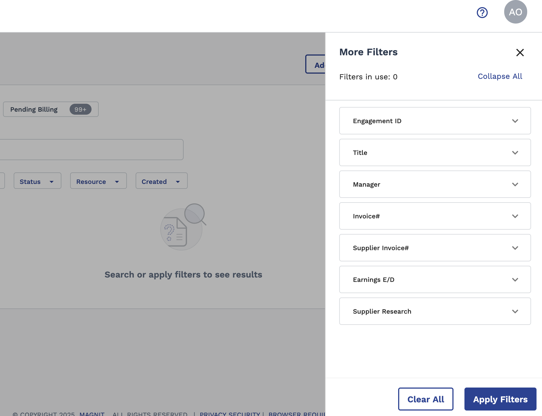542x416 pixels.
Task: Expand the Title filter chevron
Action: click(515, 153)
